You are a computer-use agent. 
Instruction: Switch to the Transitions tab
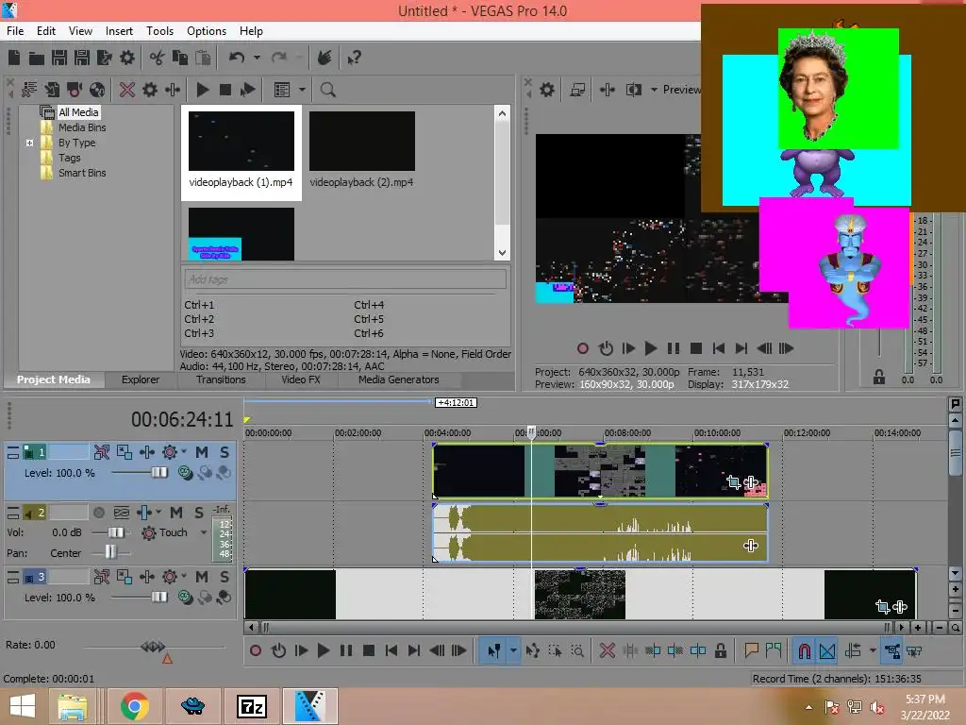click(x=221, y=379)
